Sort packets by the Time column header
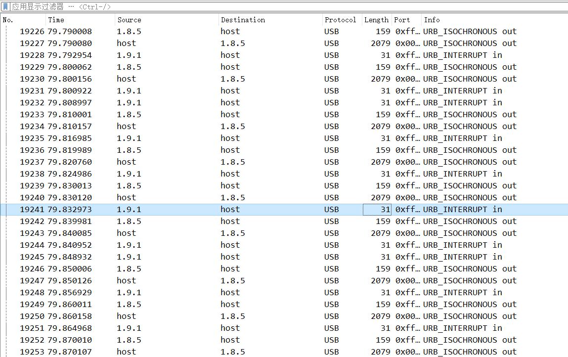Viewport: 568px width, 357px height. (x=80, y=20)
